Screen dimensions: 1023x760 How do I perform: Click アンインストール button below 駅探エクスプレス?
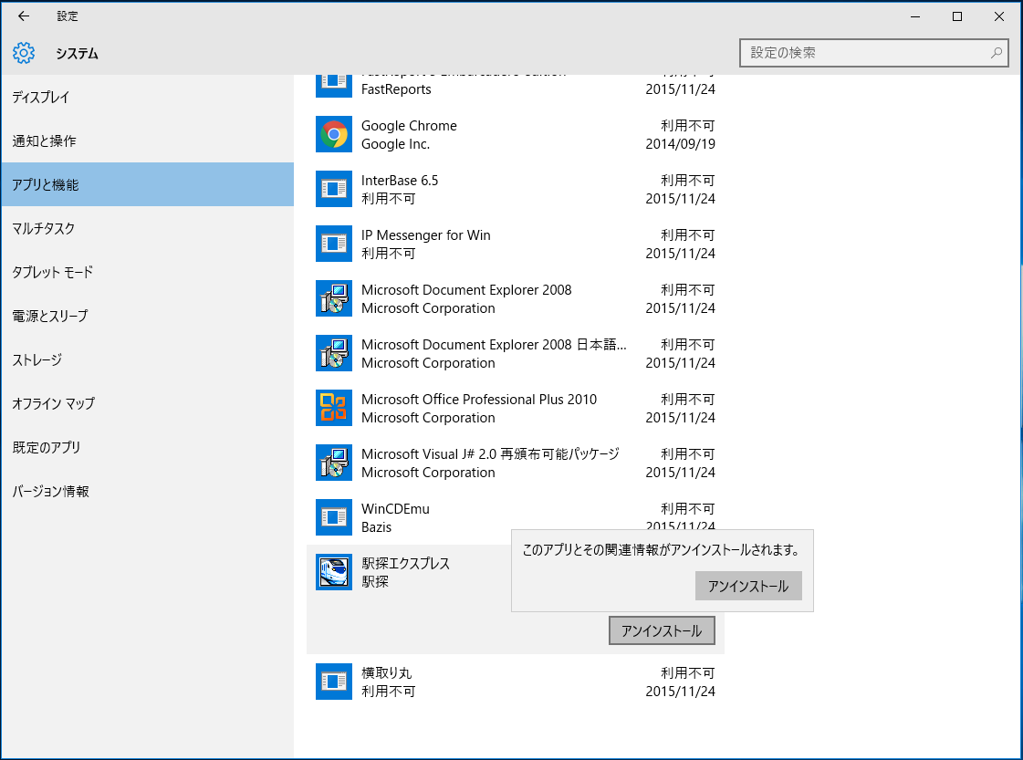(662, 630)
